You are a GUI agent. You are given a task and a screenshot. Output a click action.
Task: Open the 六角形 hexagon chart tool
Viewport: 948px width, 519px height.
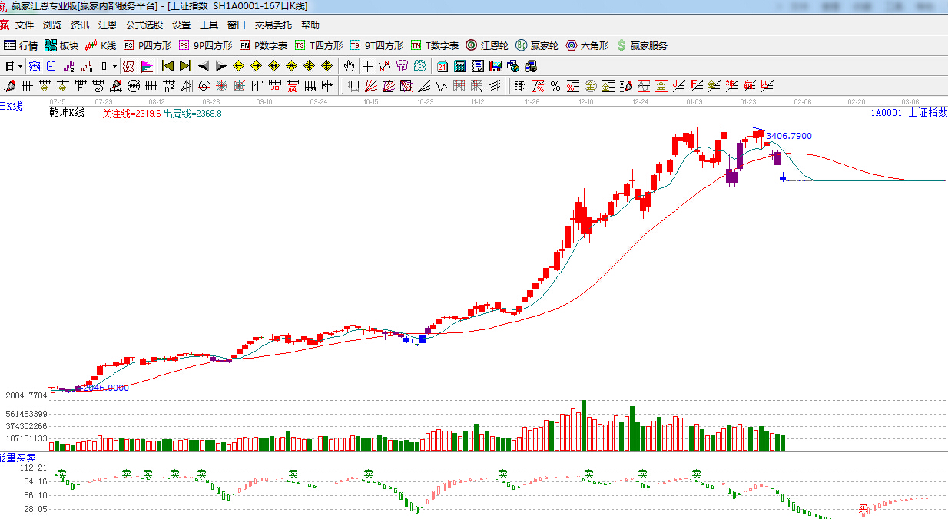coord(587,45)
